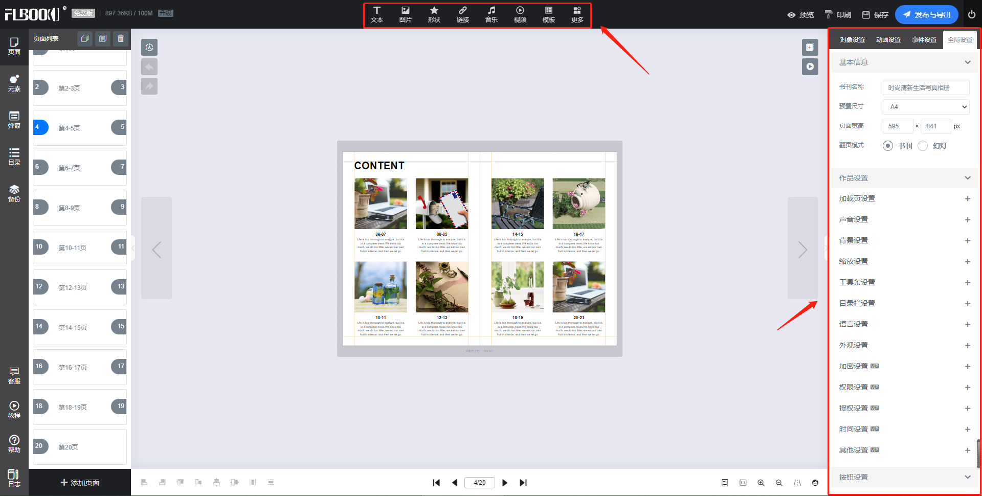The image size is (982, 496).
Task: Click 发布与导出 publish button
Action: tap(926, 15)
